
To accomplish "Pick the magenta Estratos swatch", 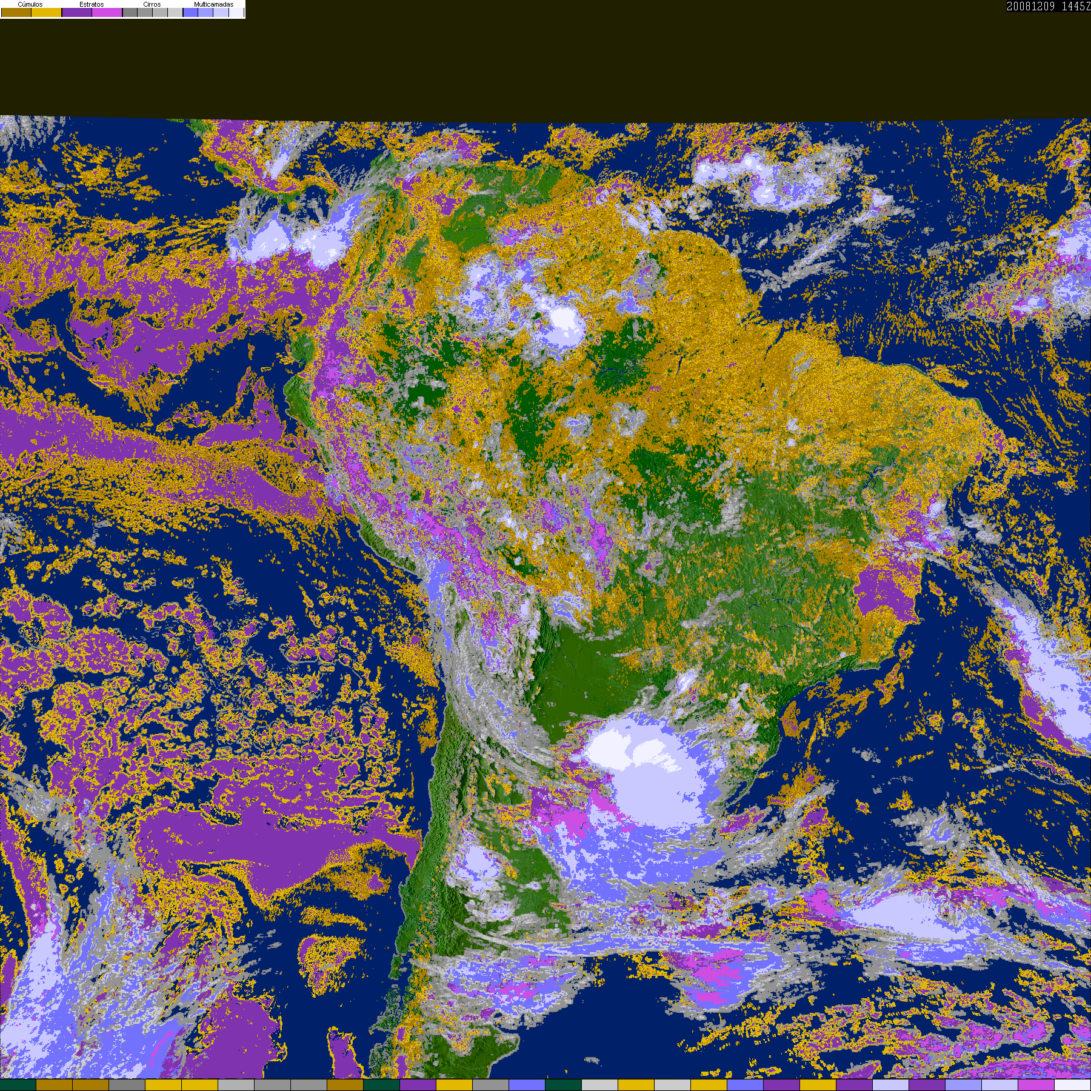I will click(x=107, y=13).
